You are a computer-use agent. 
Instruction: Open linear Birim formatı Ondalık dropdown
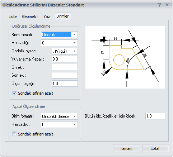59,35
